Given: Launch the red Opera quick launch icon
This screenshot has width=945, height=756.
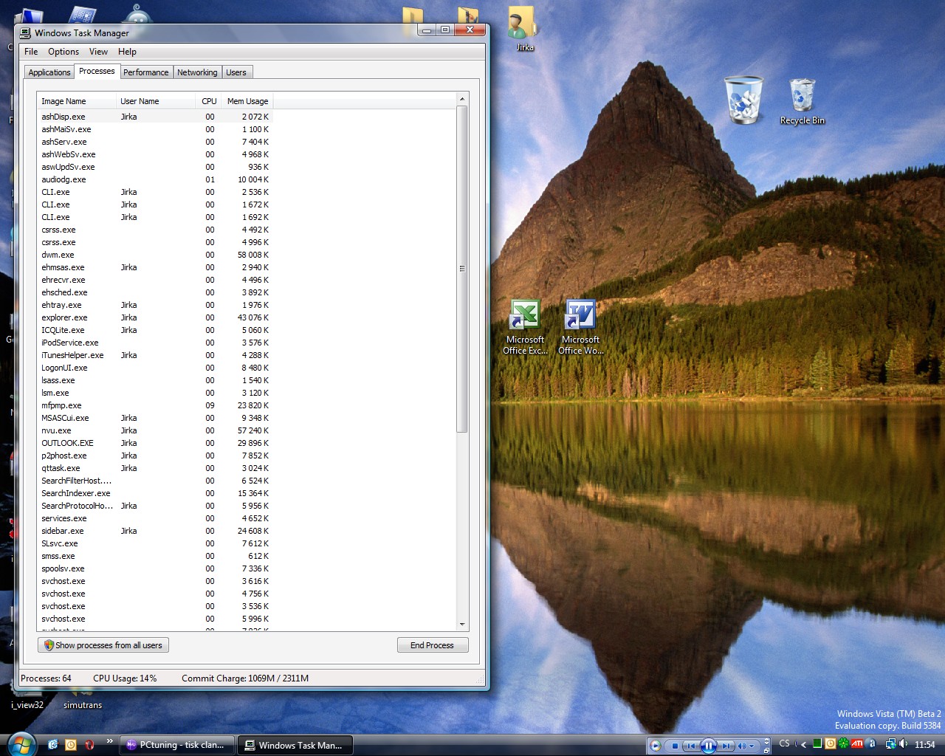Looking at the screenshot, I should coord(89,744).
